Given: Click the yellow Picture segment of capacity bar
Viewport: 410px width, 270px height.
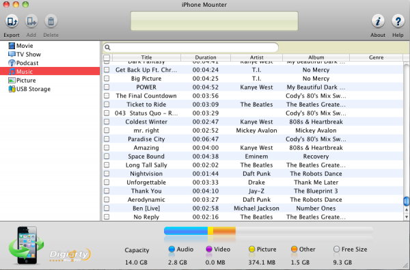Looking at the screenshot, I should 210,230.
